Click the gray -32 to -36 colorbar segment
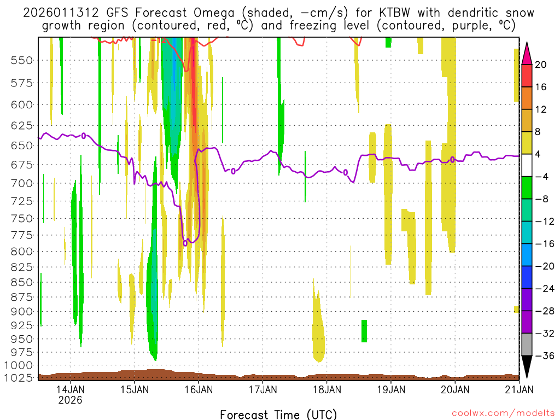Viewport: 560px width, 420px height. coord(527,345)
